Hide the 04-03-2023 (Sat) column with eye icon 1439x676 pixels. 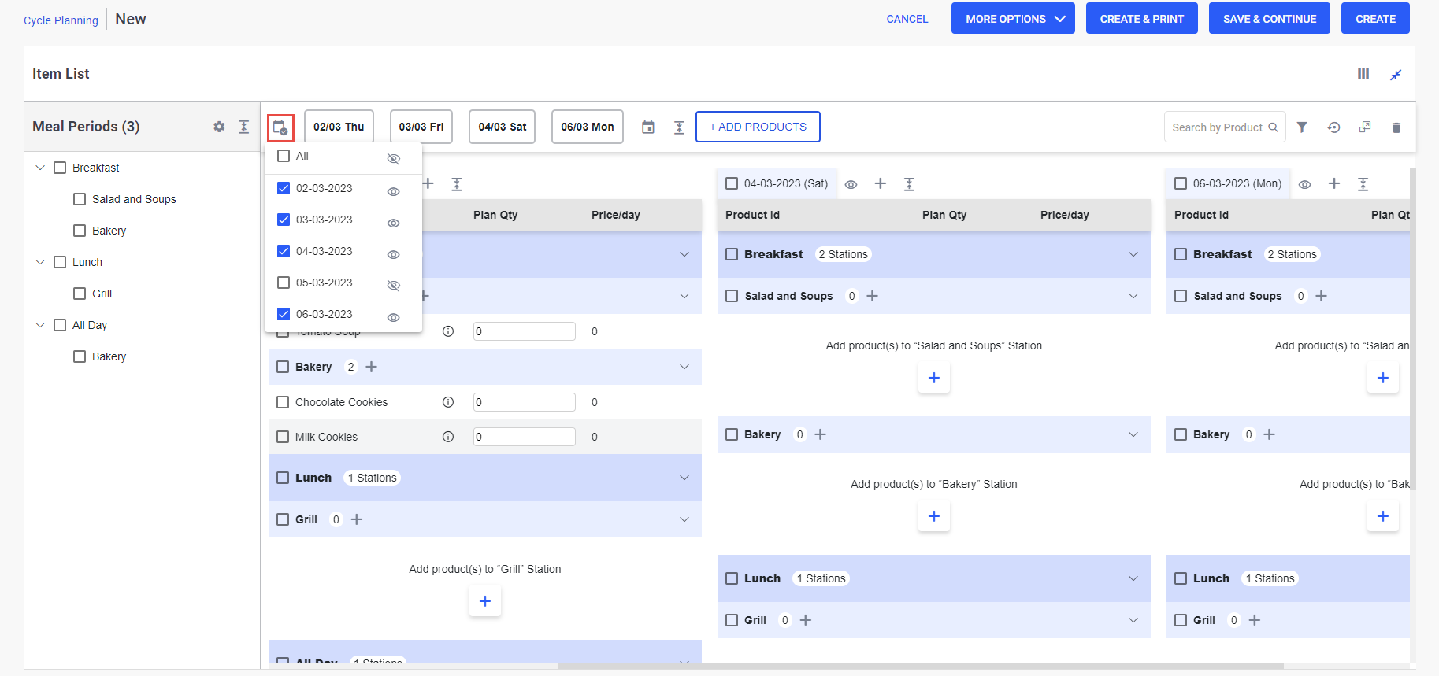pos(851,184)
